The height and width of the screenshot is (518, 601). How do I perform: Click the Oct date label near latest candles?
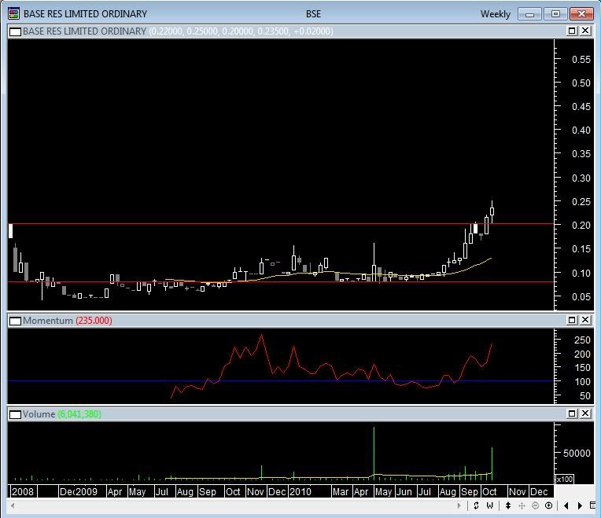(489, 491)
